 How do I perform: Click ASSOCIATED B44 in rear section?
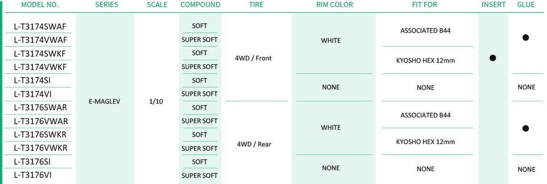pyautogui.click(x=425, y=116)
